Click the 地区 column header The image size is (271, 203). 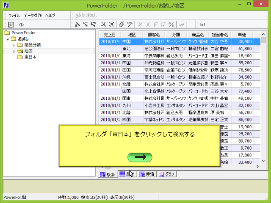pos(132,35)
